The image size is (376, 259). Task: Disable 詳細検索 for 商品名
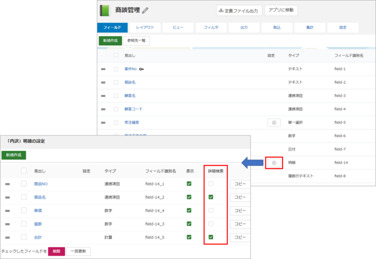[x=211, y=197]
